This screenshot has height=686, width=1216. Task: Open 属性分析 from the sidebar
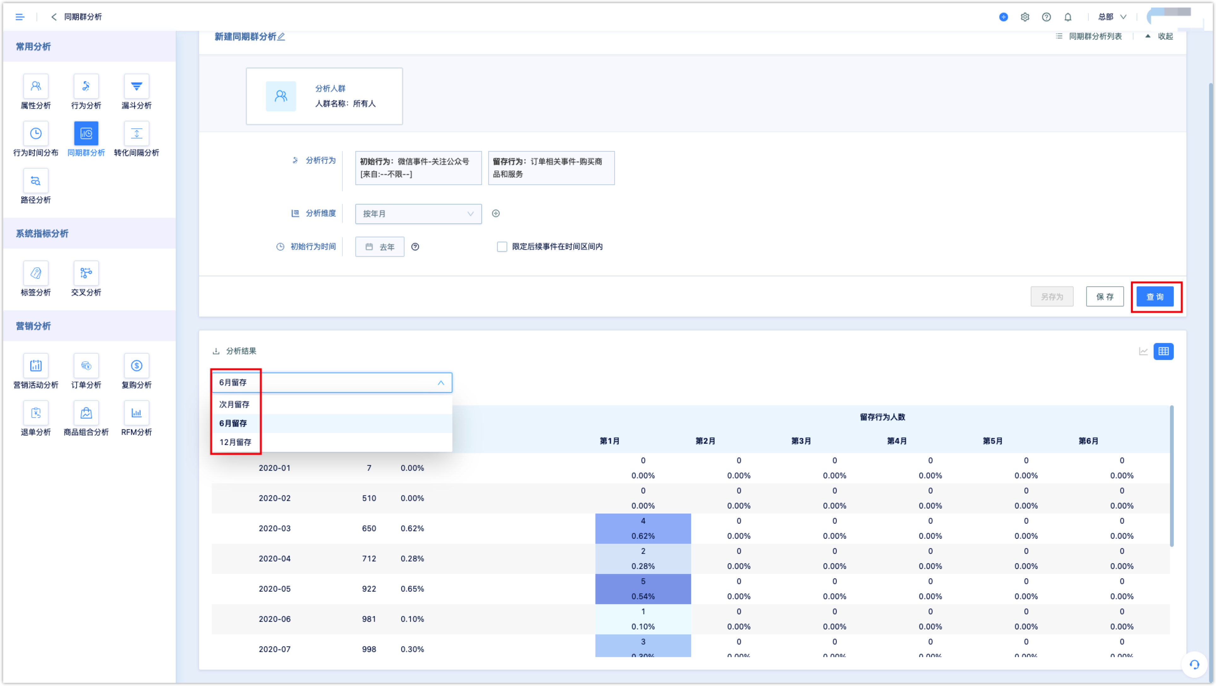click(35, 92)
